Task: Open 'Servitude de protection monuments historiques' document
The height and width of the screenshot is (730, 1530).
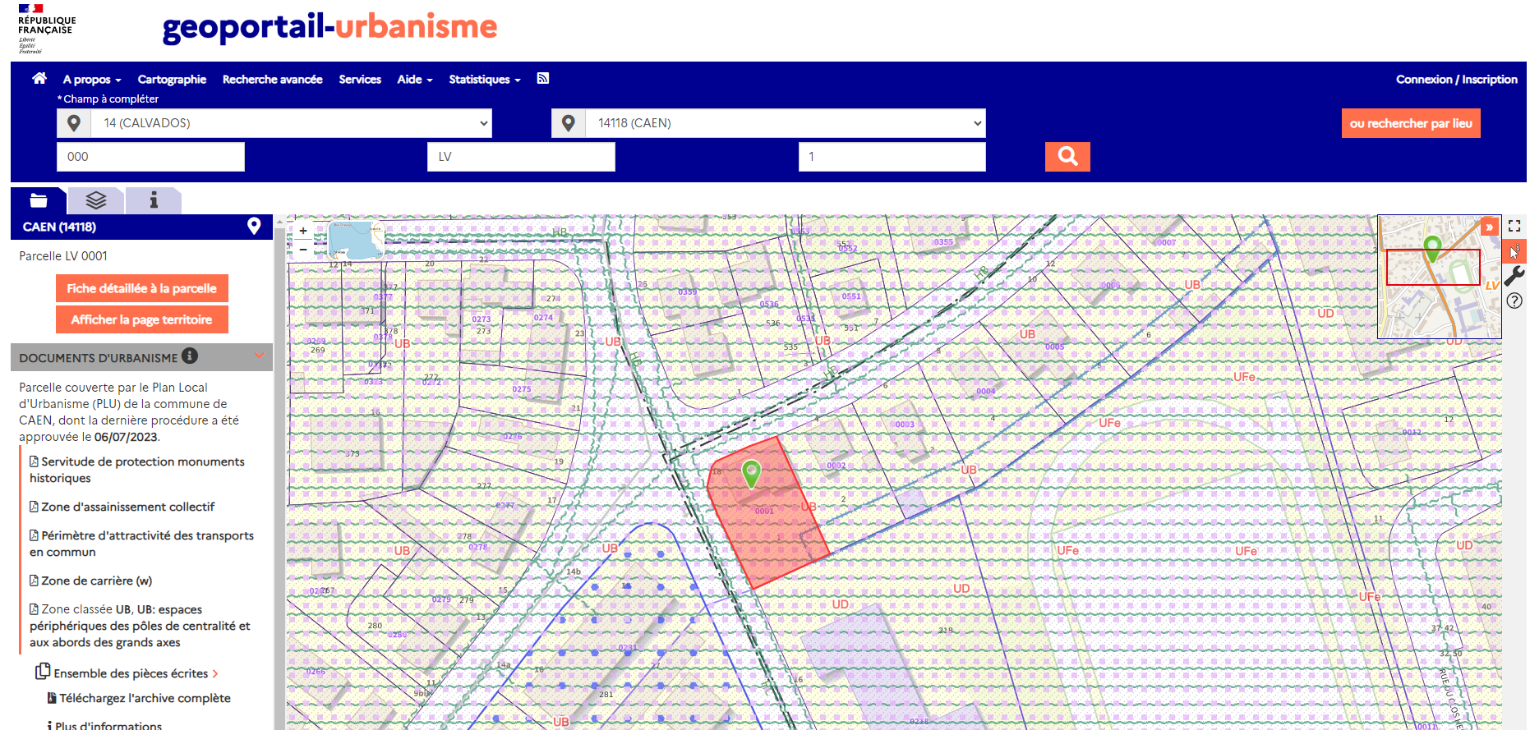Action: click(x=137, y=470)
